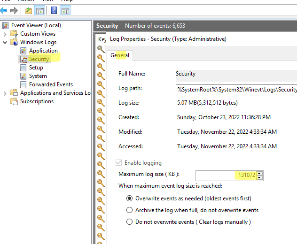This screenshot has width=297, height=244.
Task: Click the Subscriptions icon
Action: (14, 101)
